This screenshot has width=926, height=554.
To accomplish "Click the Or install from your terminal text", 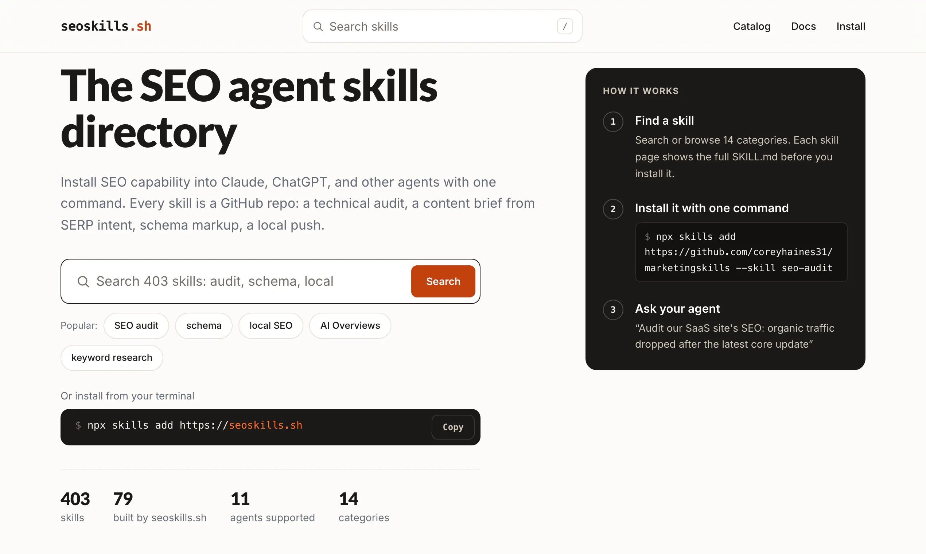I will click(x=127, y=396).
